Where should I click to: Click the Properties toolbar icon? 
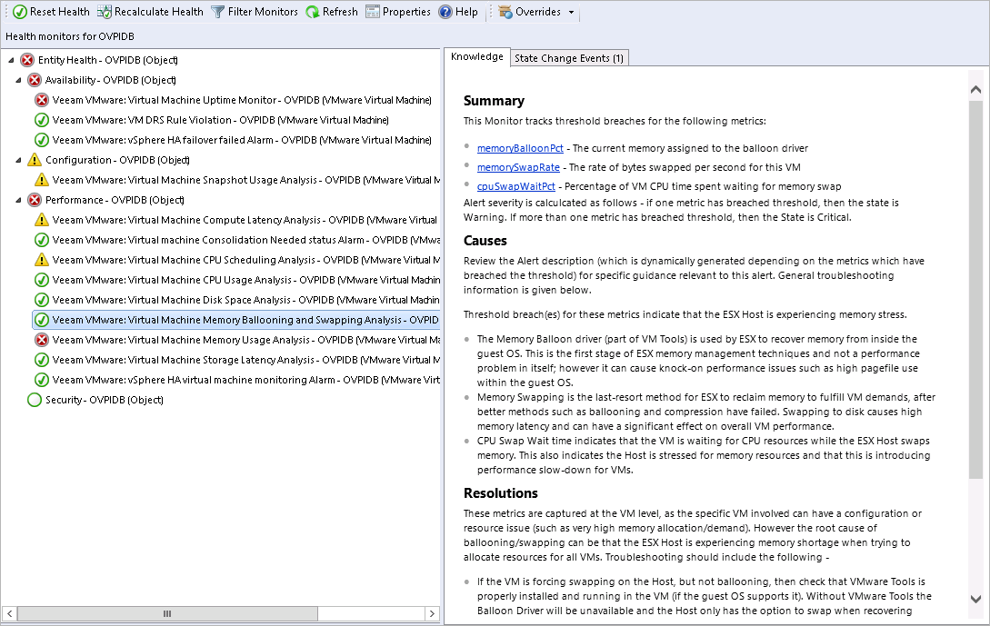tap(373, 12)
